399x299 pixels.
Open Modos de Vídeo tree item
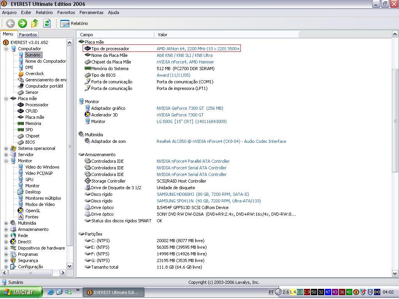[x=40, y=204]
